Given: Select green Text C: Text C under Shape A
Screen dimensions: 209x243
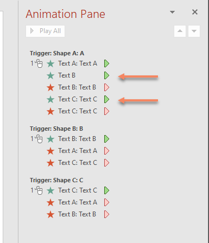Looking at the screenshot, I should 78,99.
